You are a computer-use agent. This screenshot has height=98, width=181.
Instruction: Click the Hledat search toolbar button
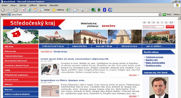(44, 10)
